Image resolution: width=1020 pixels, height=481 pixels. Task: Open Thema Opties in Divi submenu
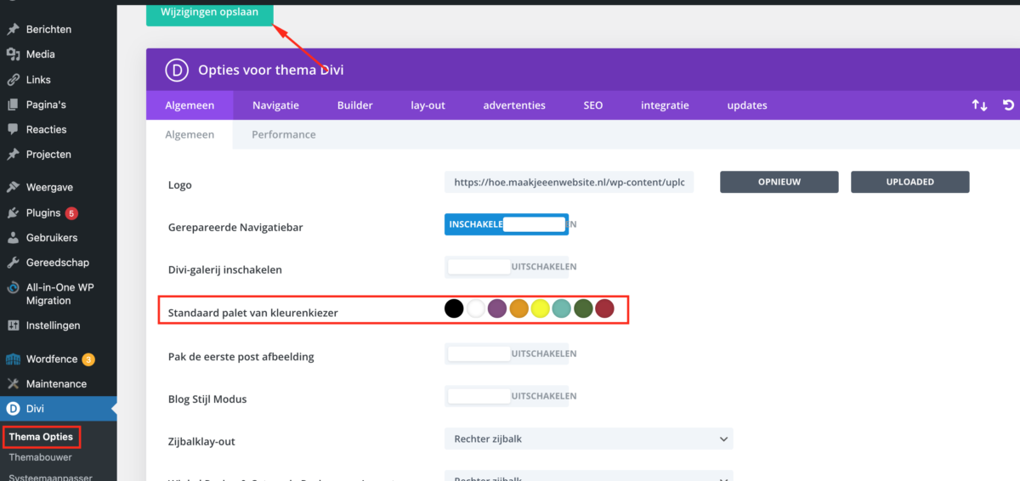point(41,437)
